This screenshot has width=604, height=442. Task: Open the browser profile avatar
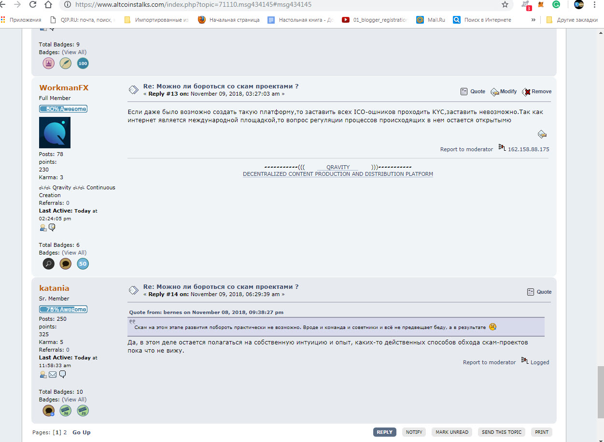pyautogui.click(x=579, y=5)
